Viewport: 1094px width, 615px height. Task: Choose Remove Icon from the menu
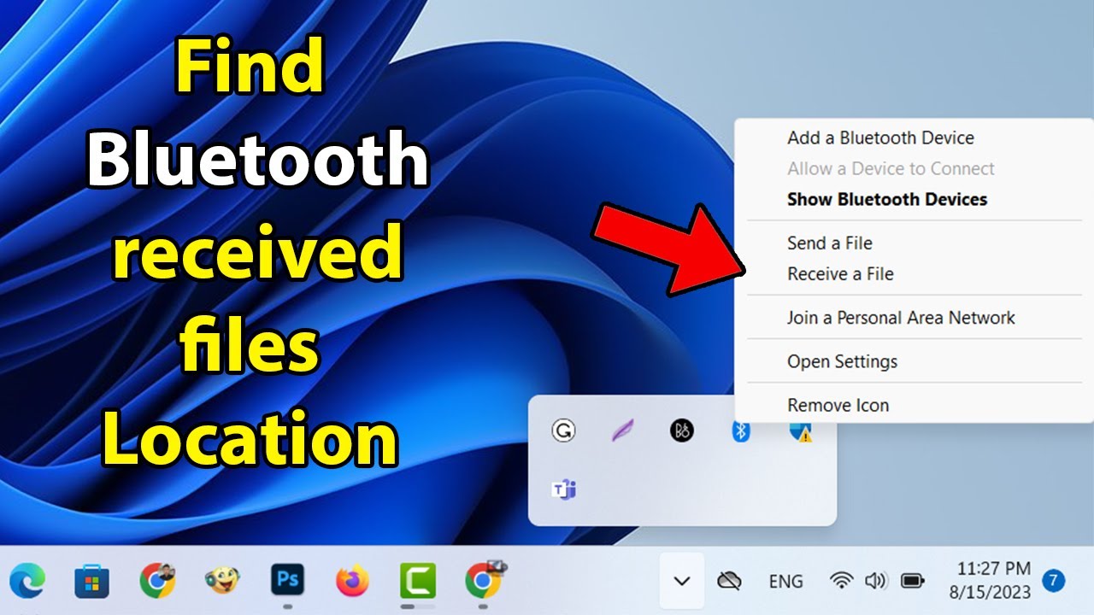pyautogui.click(x=838, y=405)
